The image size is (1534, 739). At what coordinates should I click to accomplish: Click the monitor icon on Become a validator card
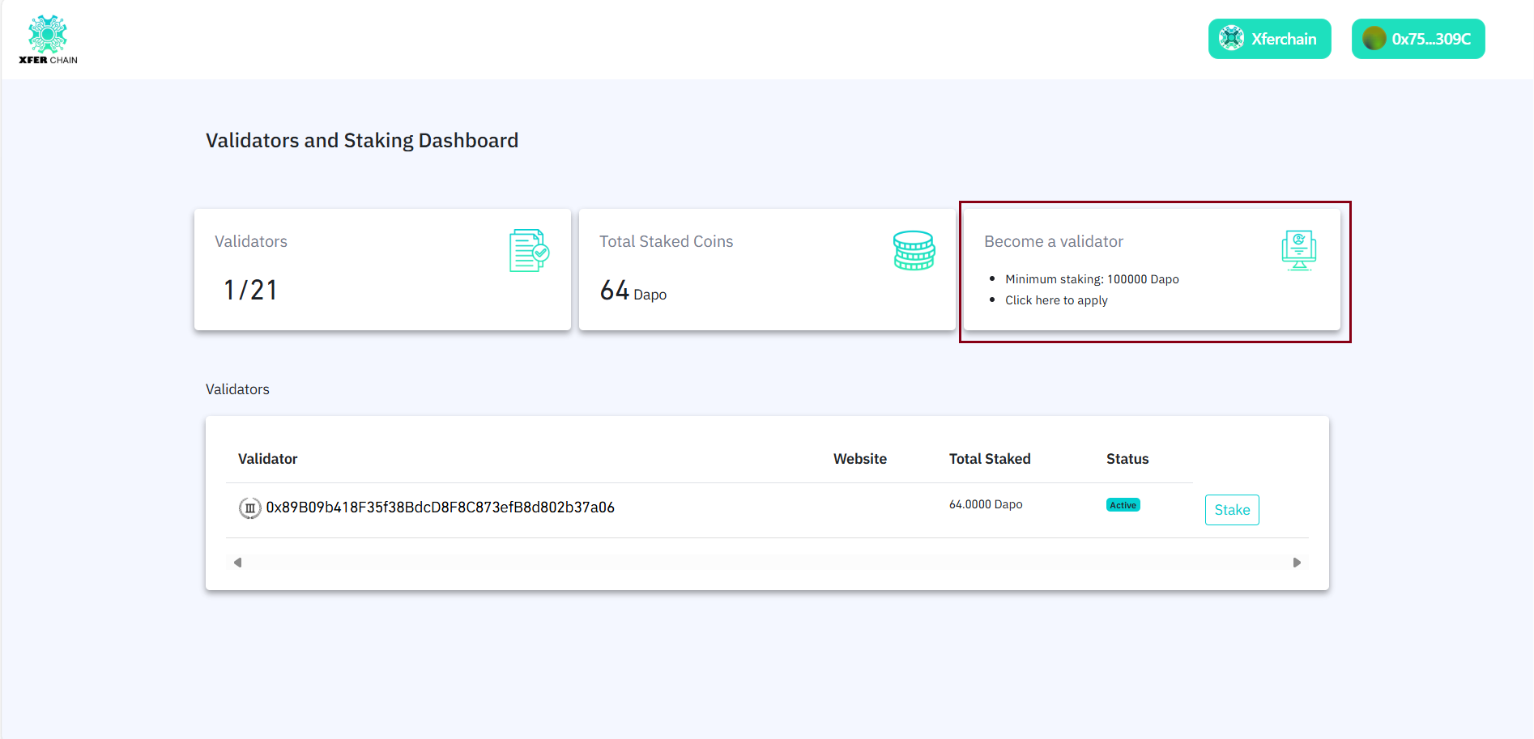click(1298, 250)
